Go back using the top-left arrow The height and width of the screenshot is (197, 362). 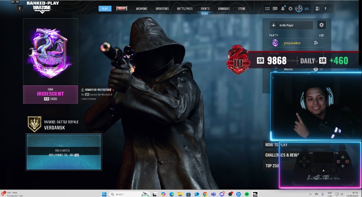[x=20, y=9]
